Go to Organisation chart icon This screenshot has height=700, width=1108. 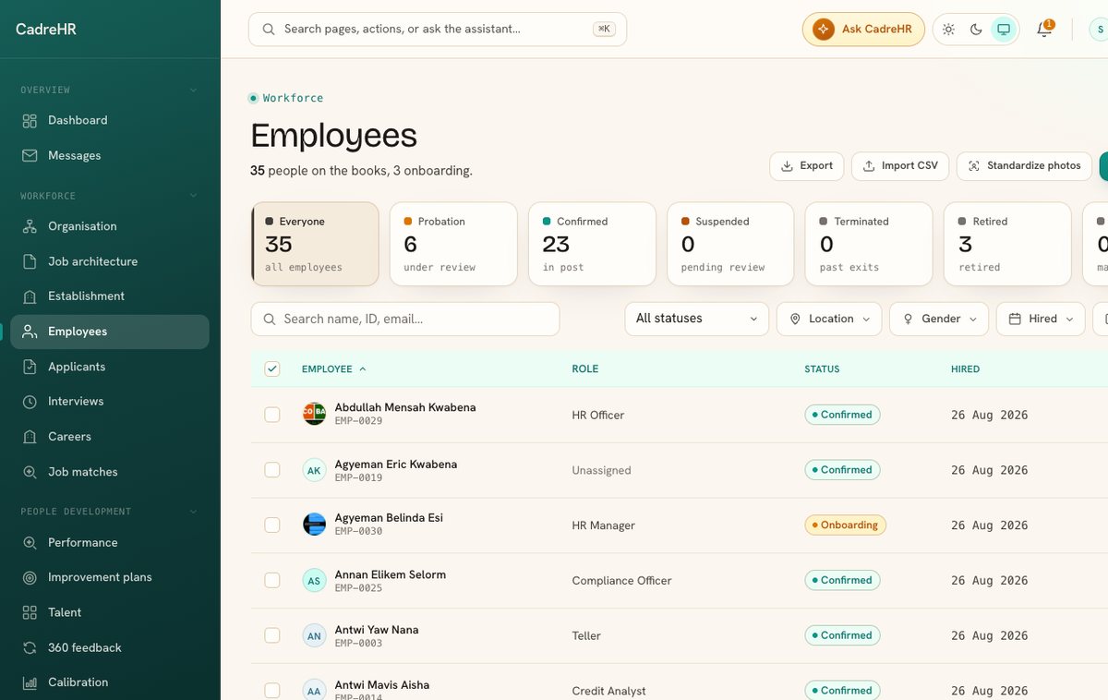pyautogui.click(x=30, y=226)
